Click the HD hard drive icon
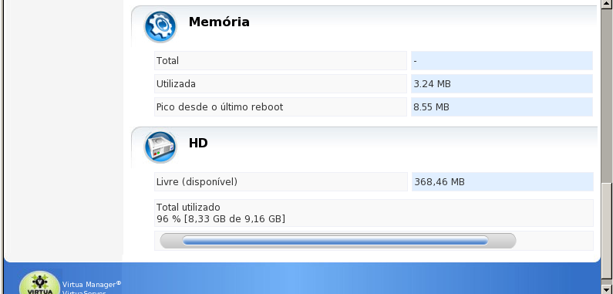This screenshot has width=613, height=294. 160,147
